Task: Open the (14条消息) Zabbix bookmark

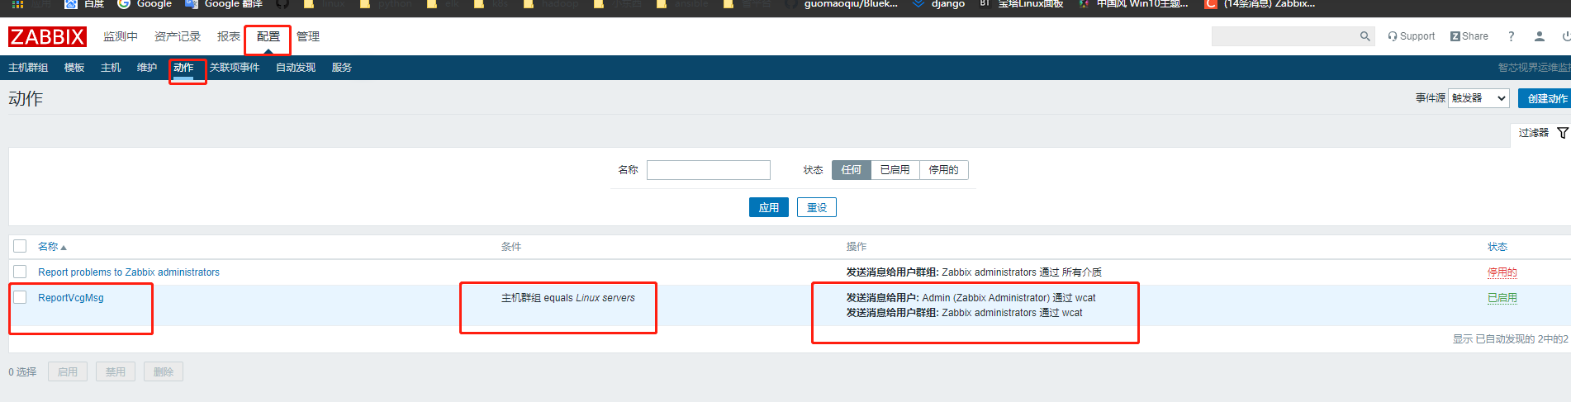Action: tap(1260, 4)
